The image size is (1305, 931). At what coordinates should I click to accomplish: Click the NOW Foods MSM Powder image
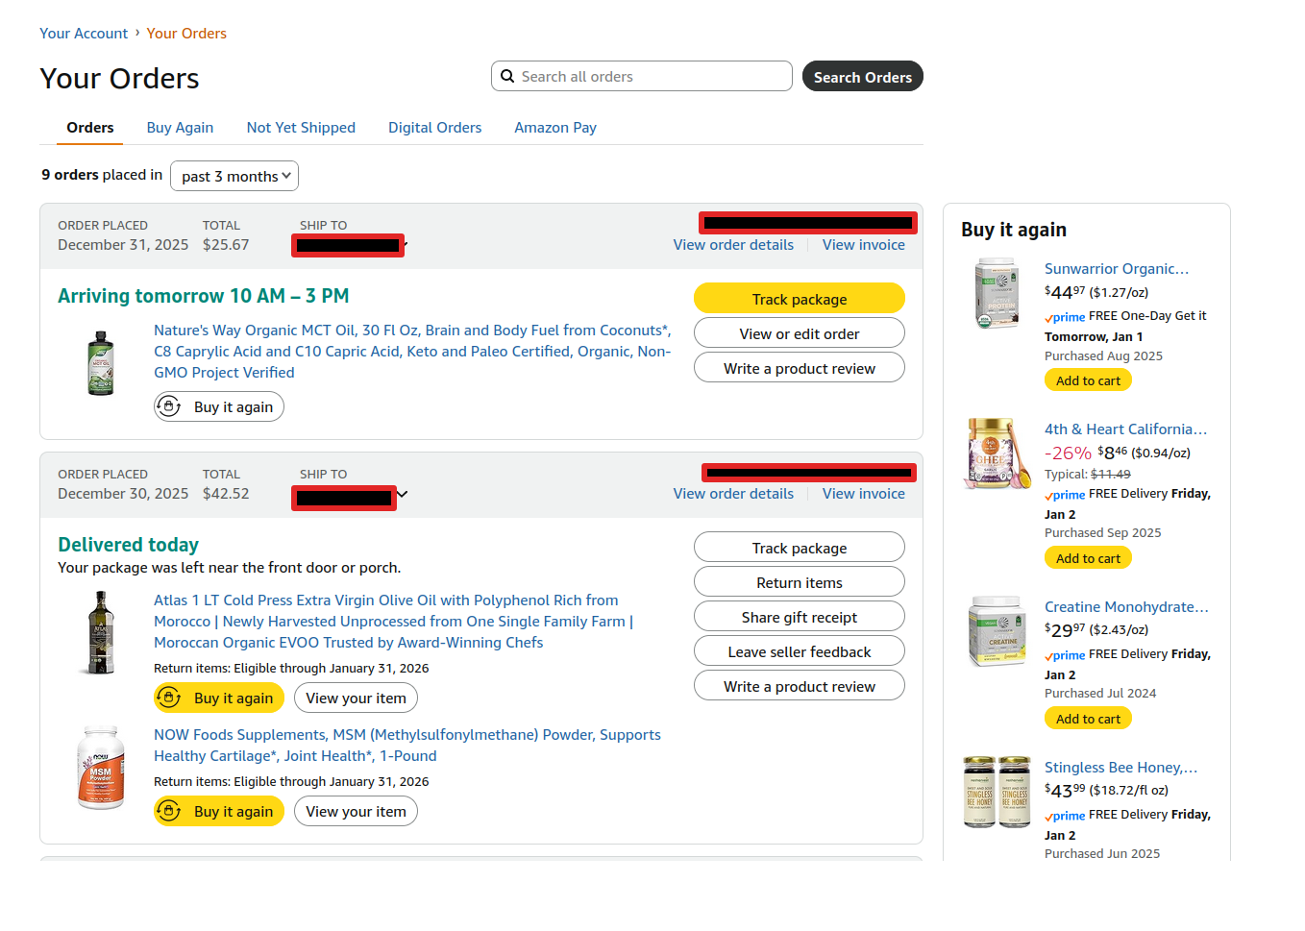click(x=101, y=768)
